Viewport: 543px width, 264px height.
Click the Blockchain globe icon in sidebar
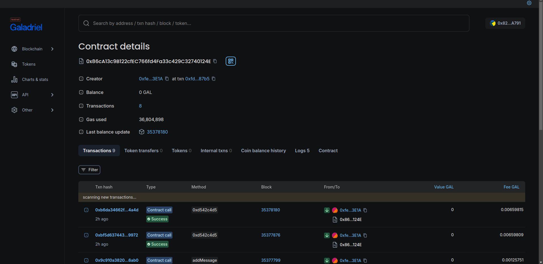pyautogui.click(x=14, y=49)
